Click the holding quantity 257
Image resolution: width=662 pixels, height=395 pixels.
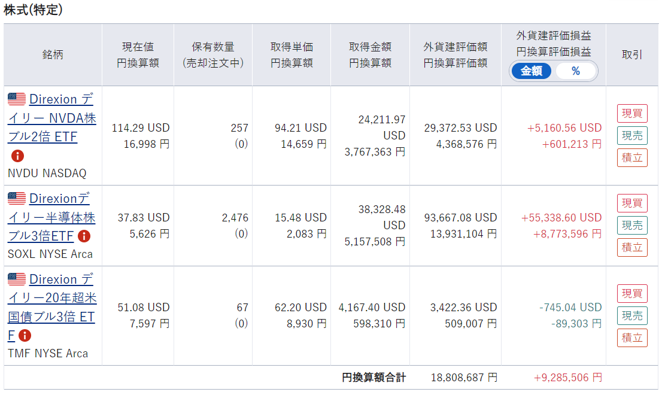coord(239,128)
